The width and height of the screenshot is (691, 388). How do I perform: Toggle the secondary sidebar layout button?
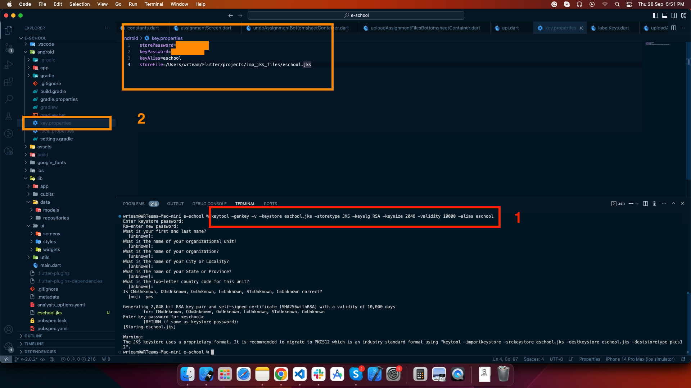pos(674,15)
